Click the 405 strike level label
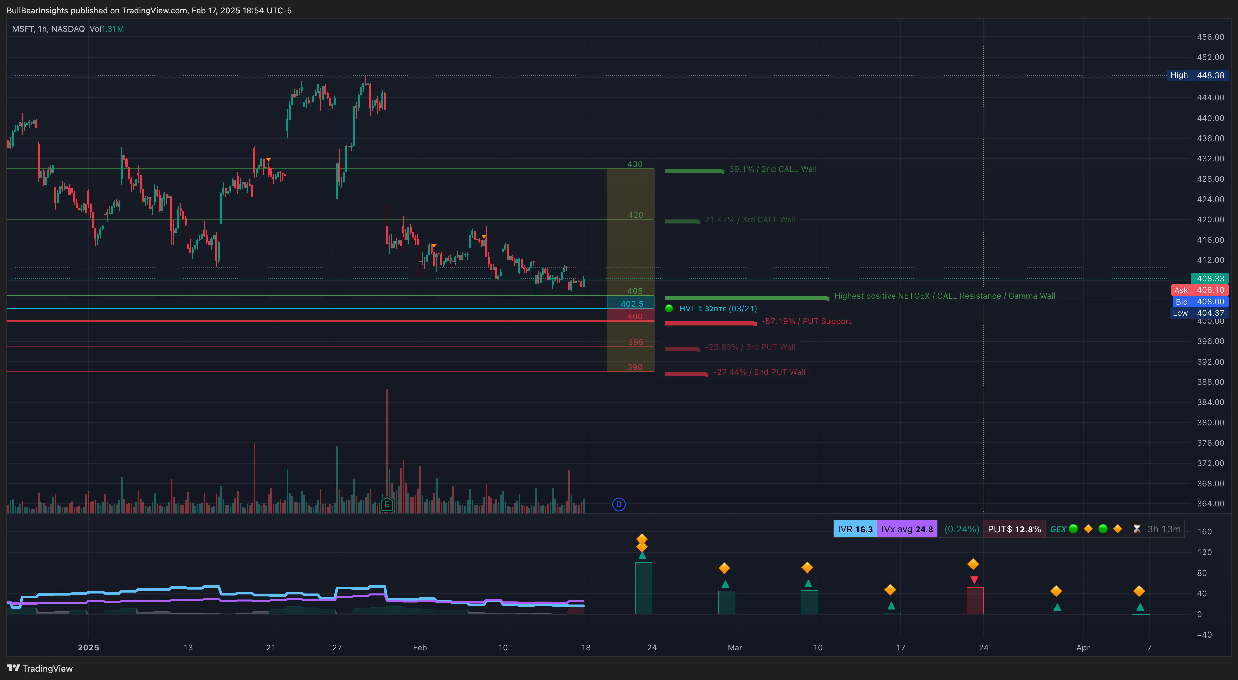Viewport: 1238px width, 680px height. tap(635, 290)
